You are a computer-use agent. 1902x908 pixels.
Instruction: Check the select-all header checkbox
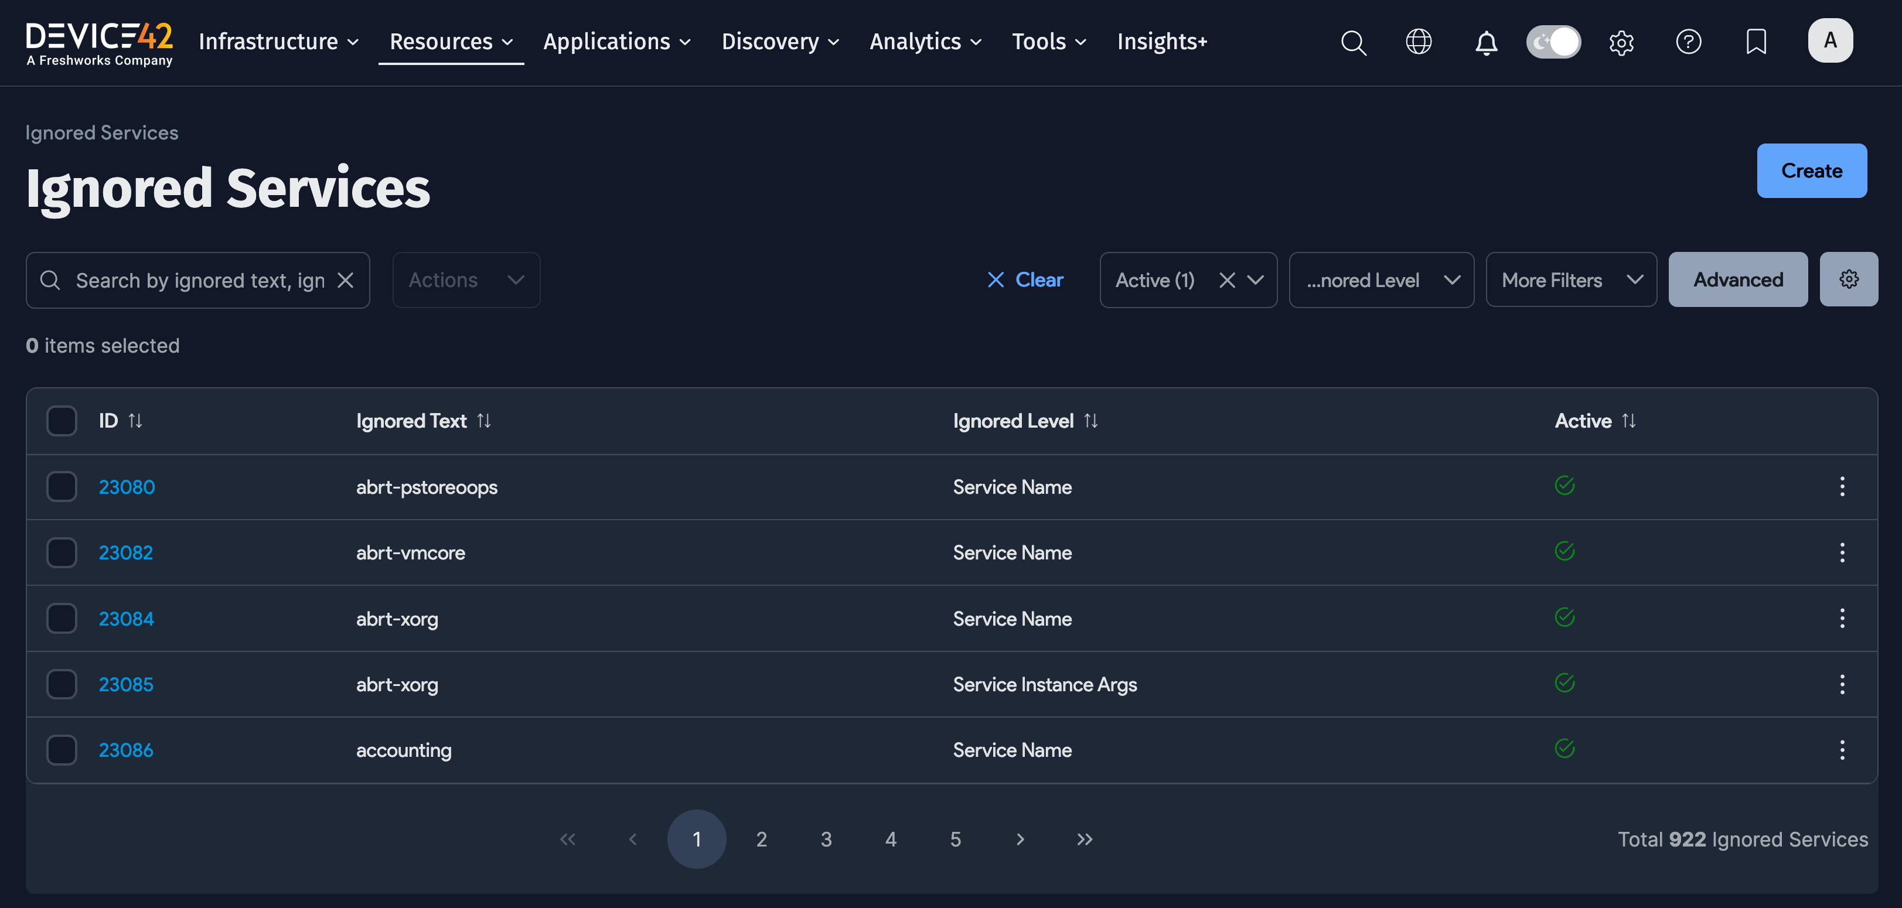click(62, 421)
